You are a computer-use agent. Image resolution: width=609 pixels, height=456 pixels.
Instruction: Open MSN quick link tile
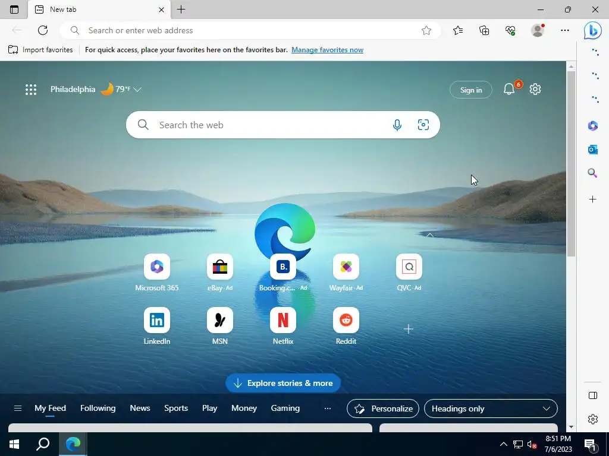pyautogui.click(x=220, y=326)
